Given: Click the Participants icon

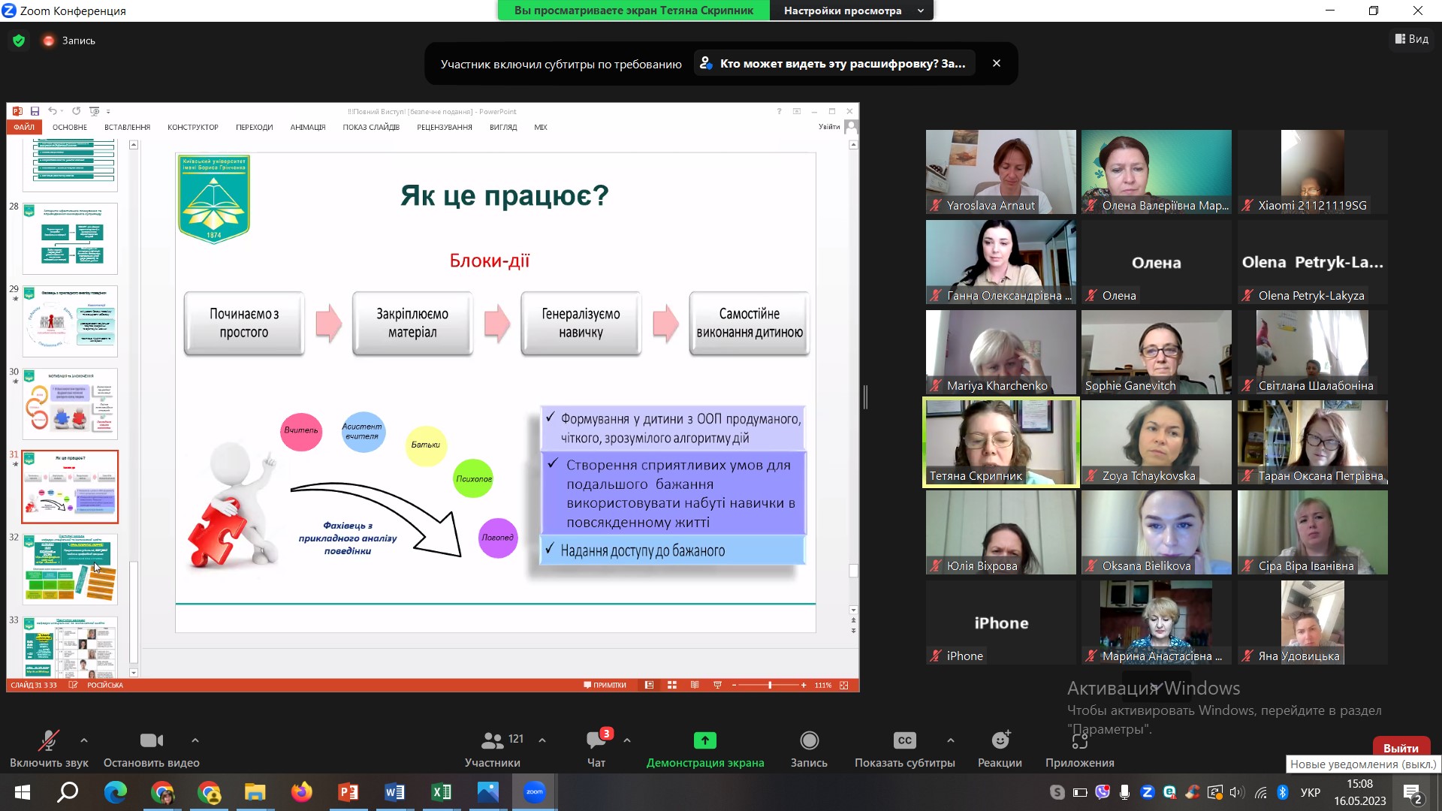Looking at the screenshot, I should pyautogui.click(x=493, y=741).
